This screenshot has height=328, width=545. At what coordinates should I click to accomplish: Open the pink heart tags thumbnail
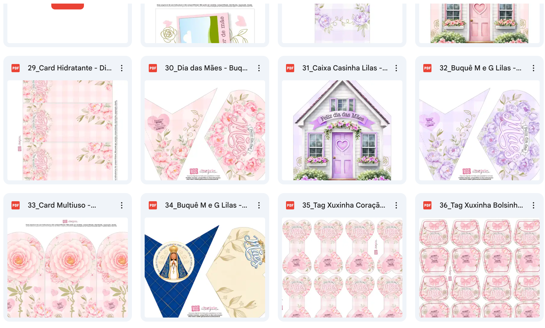[x=342, y=268]
